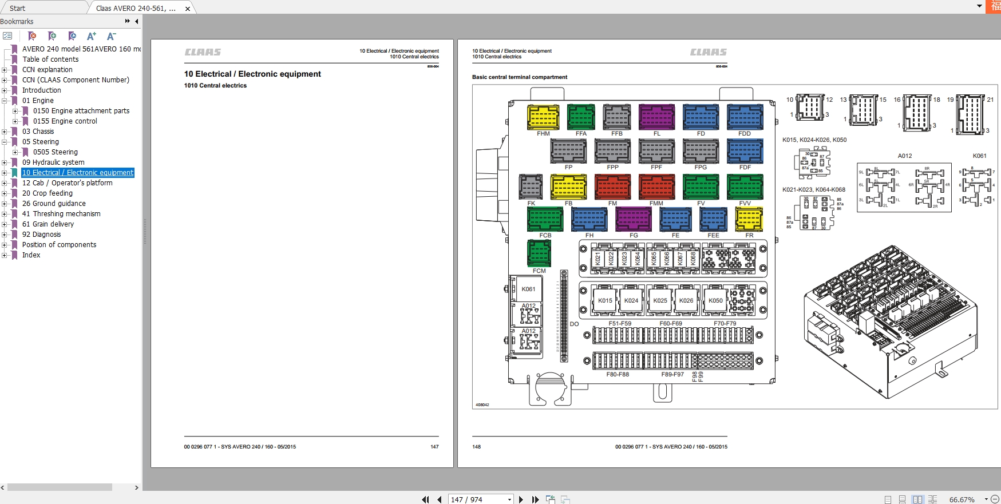Select Position of components bookmark
1001x504 pixels.
point(59,245)
